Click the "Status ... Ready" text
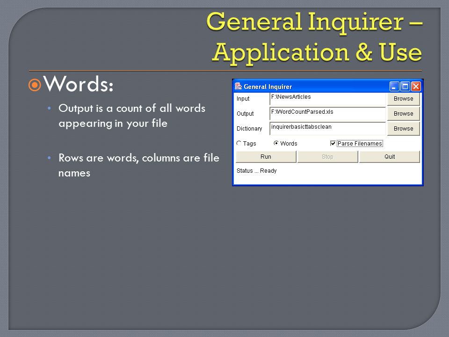449x337 pixels. click(257, 171)
